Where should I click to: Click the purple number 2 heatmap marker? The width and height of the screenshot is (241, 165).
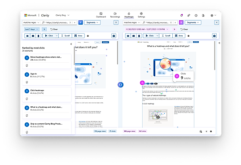click(x=142, y=83)
